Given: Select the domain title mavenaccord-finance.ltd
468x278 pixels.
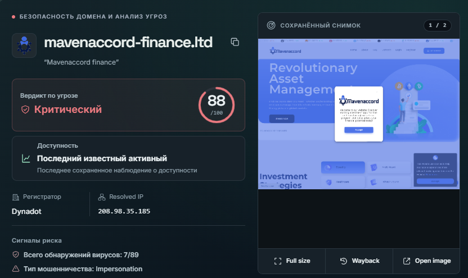Looking at the screenshot, I should (x=128, y=42).
